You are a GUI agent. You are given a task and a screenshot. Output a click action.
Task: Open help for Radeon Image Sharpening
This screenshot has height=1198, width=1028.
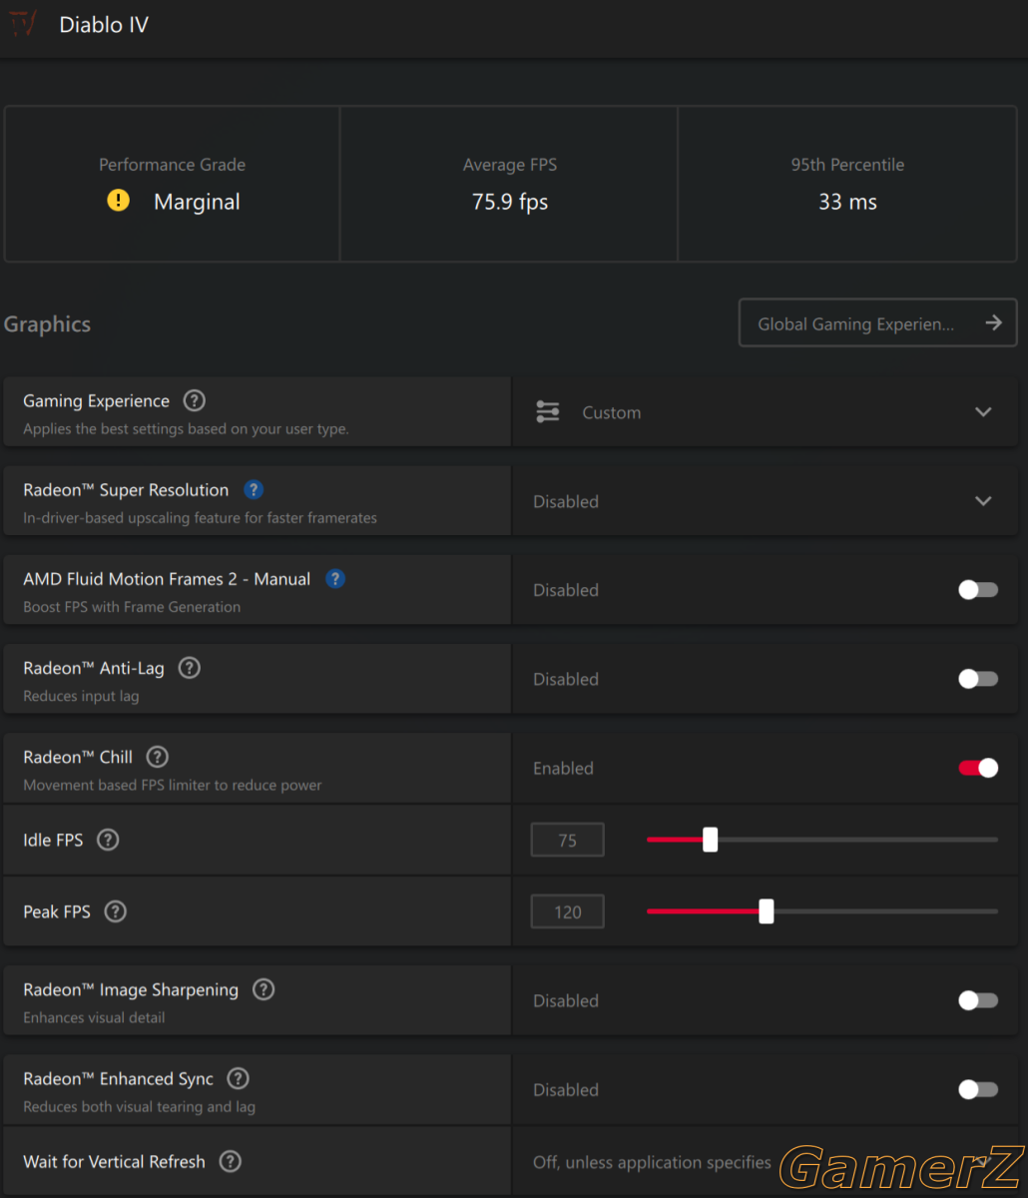tap(263, 989)
